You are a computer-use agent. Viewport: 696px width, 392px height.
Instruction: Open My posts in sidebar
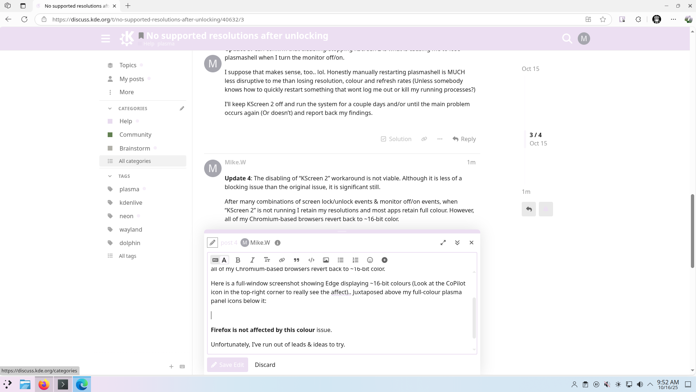(131, 79)
